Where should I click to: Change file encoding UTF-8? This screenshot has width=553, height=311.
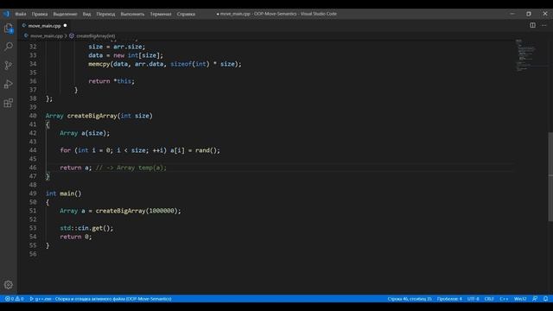click(473, 299)
